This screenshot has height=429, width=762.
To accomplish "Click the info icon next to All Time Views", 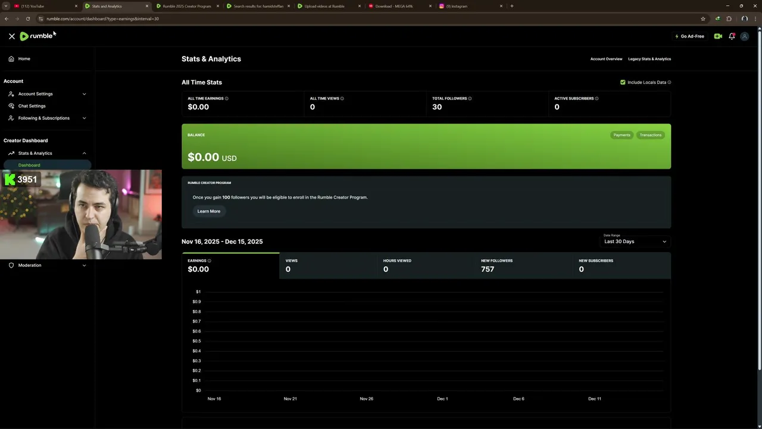I will pos(342,98).
